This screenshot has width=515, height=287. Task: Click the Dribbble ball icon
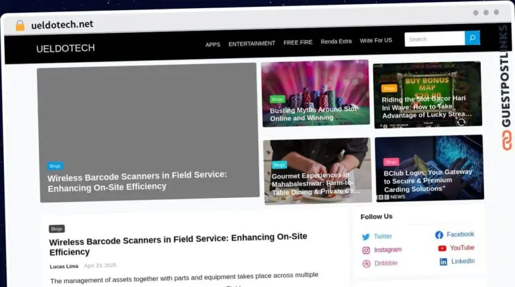pos(367,264)
